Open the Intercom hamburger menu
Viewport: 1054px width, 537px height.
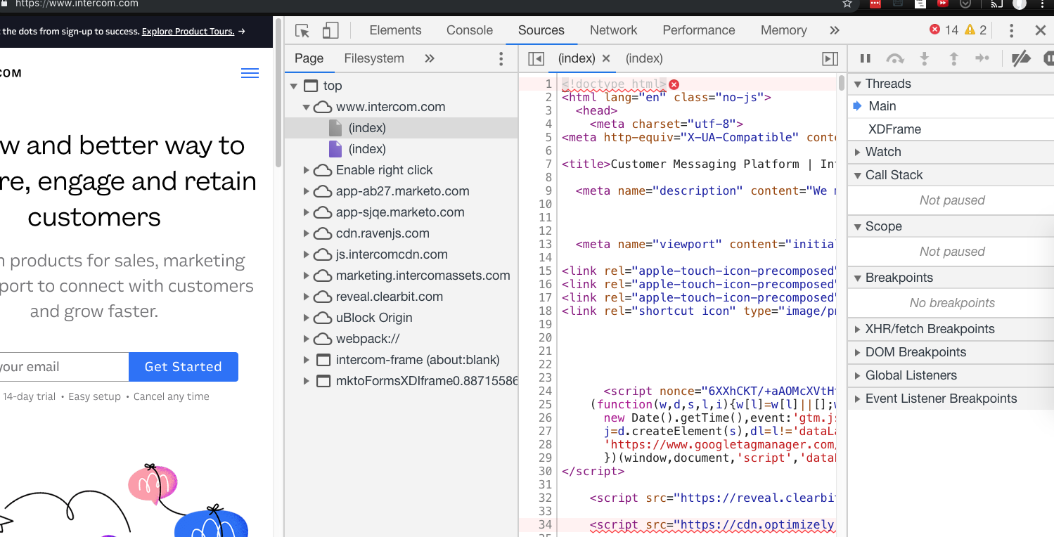click(x=250, y=73)
